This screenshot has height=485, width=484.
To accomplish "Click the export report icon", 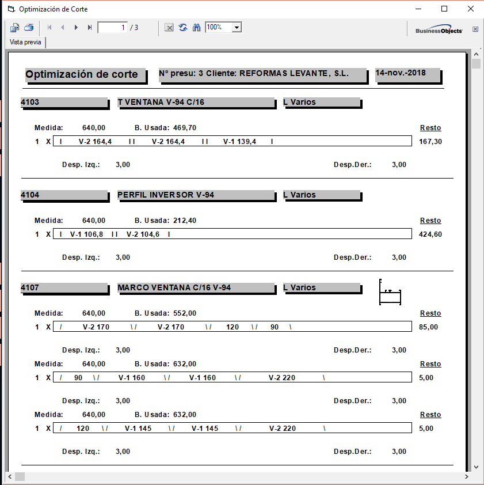I will pos(15,28).
